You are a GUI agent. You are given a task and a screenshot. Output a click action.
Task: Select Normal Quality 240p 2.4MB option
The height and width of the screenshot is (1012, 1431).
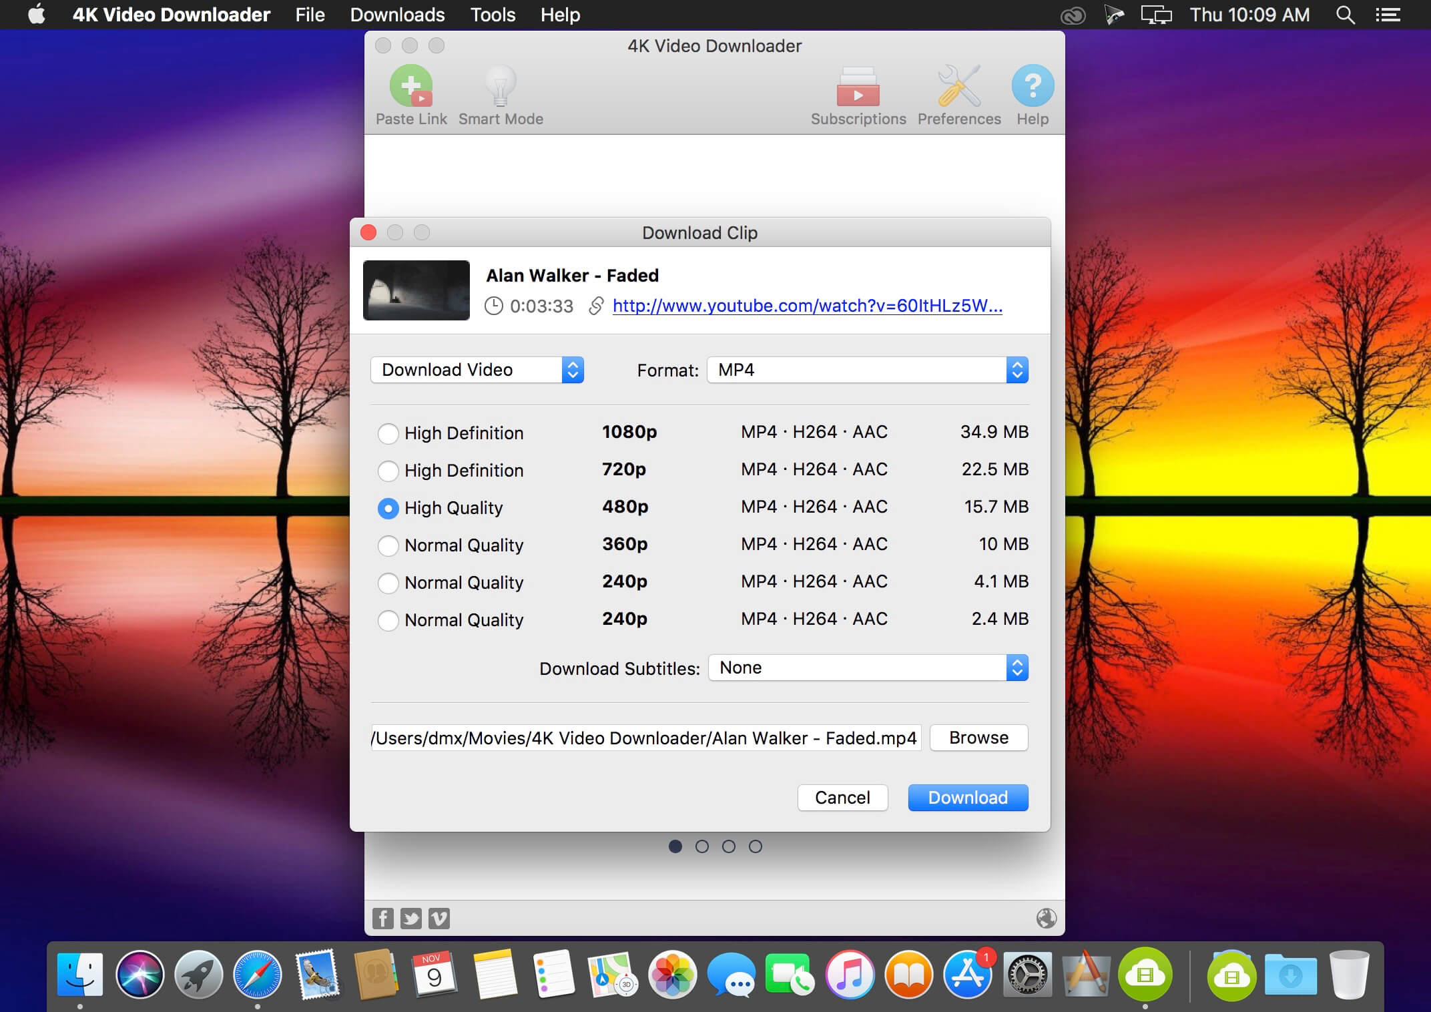(x=388, y=617)
